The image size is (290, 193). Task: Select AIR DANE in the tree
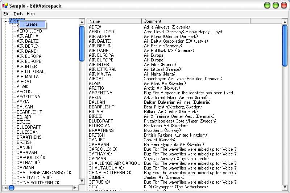pos(26,51)
